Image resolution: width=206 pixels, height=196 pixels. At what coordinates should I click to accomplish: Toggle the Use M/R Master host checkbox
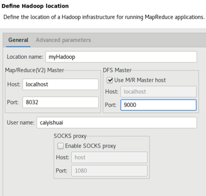[x=110, y=80]
